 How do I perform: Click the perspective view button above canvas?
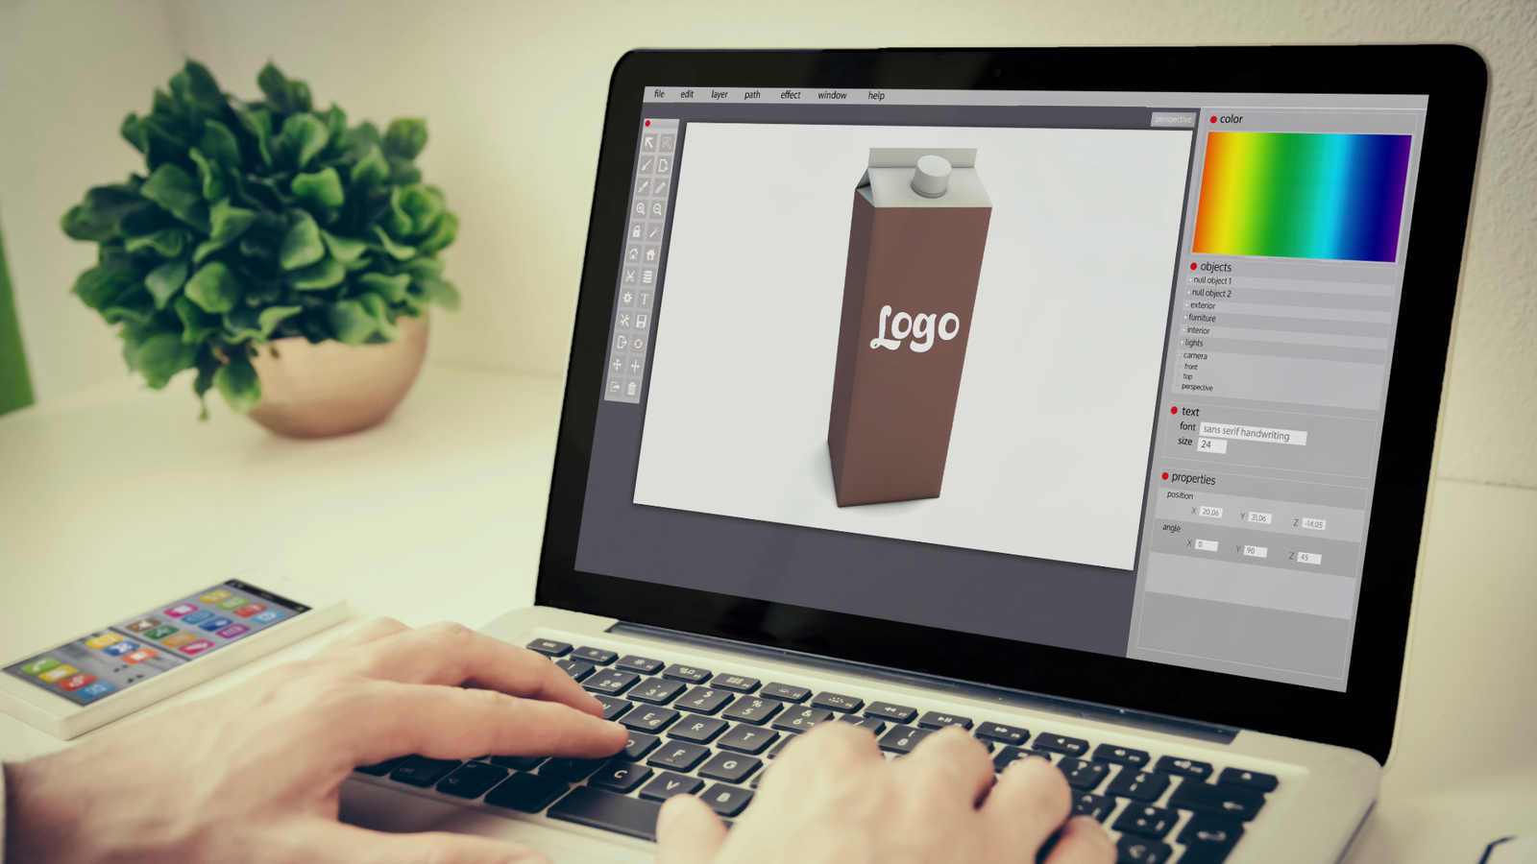coord(1172,119)
